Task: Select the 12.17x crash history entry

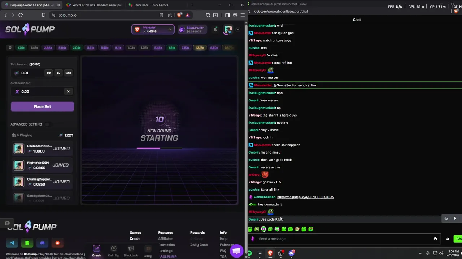Action: coord(200,48)
